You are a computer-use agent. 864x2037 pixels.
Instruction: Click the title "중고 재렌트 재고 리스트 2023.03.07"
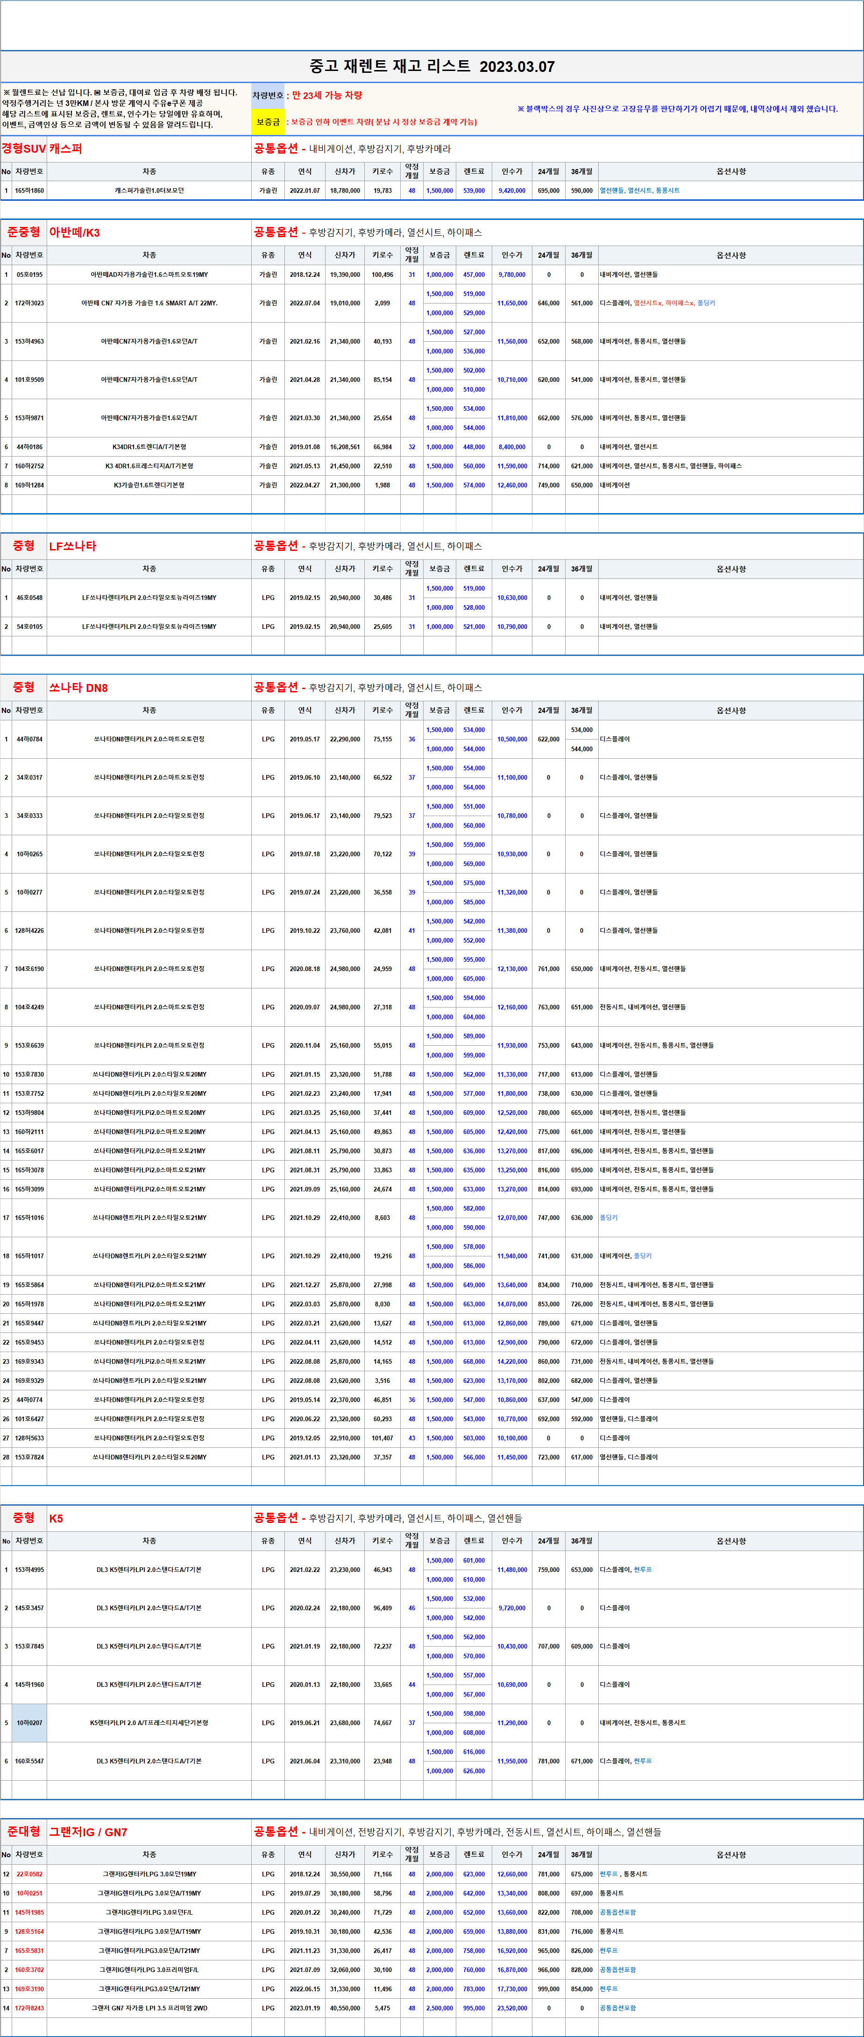point(432,66)
